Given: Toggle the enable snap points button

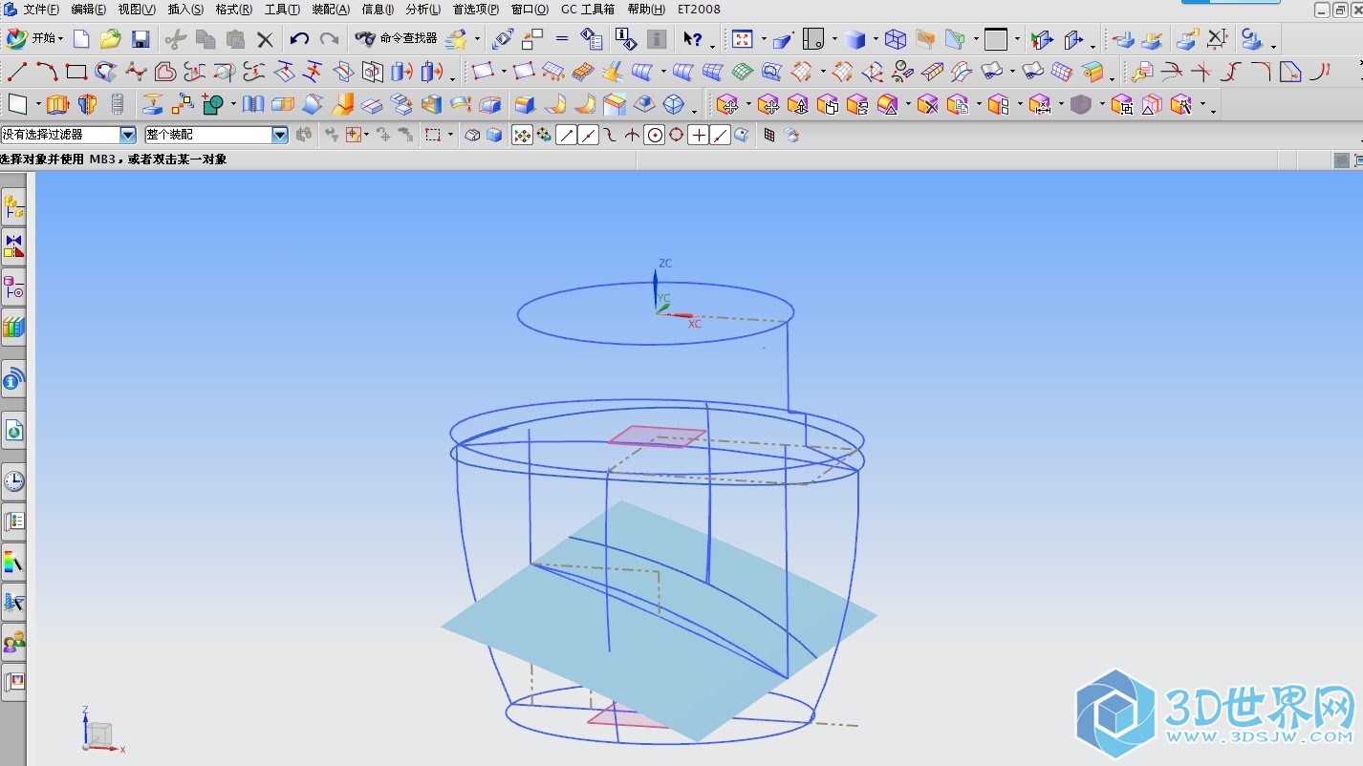Looking at the screenshot, I should point(522,136).
